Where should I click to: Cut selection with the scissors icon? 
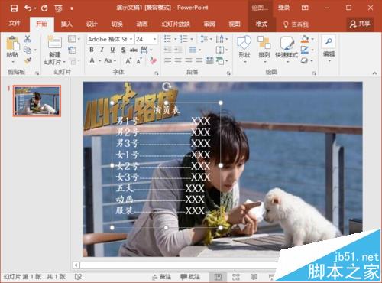click(28, 39)
